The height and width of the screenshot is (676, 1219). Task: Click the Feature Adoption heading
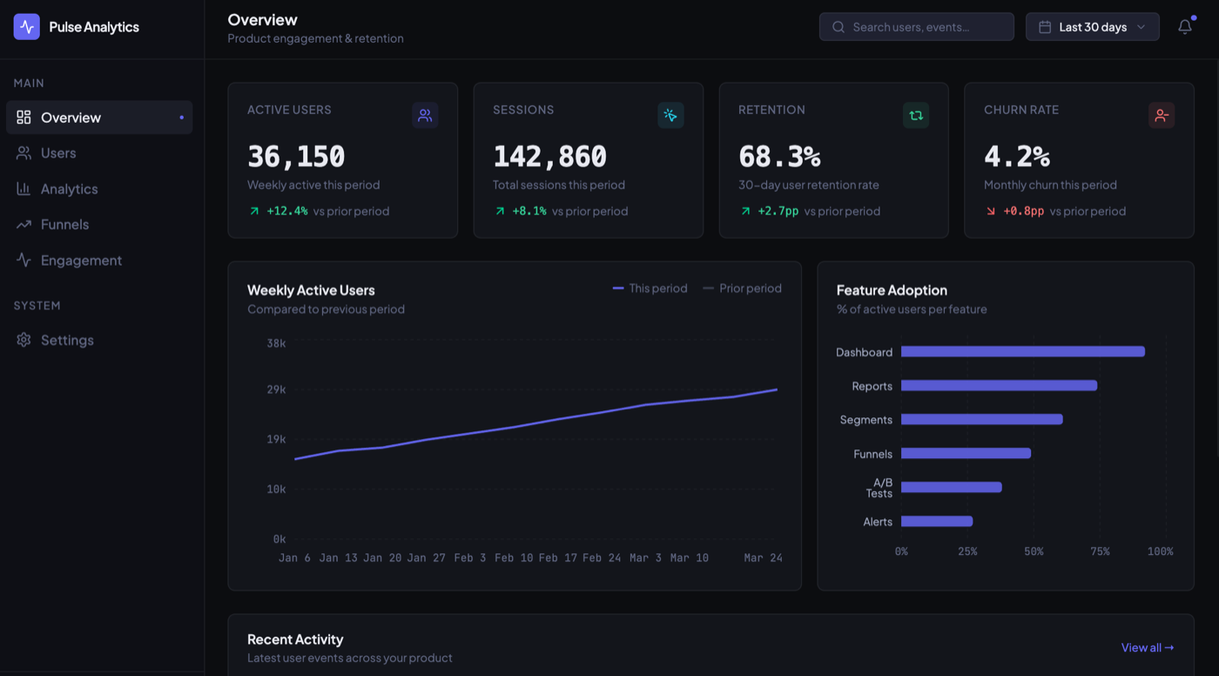(x=892, y=290)
